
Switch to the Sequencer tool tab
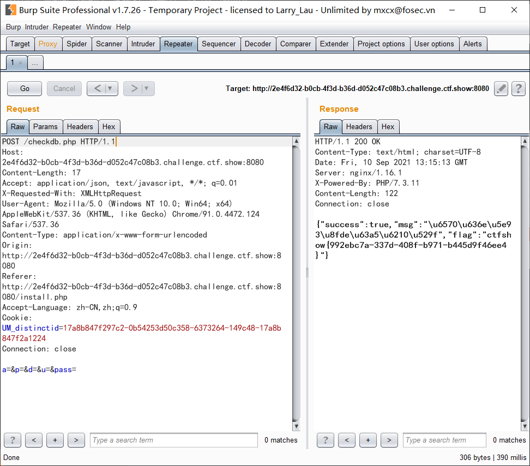pos(219,44)
